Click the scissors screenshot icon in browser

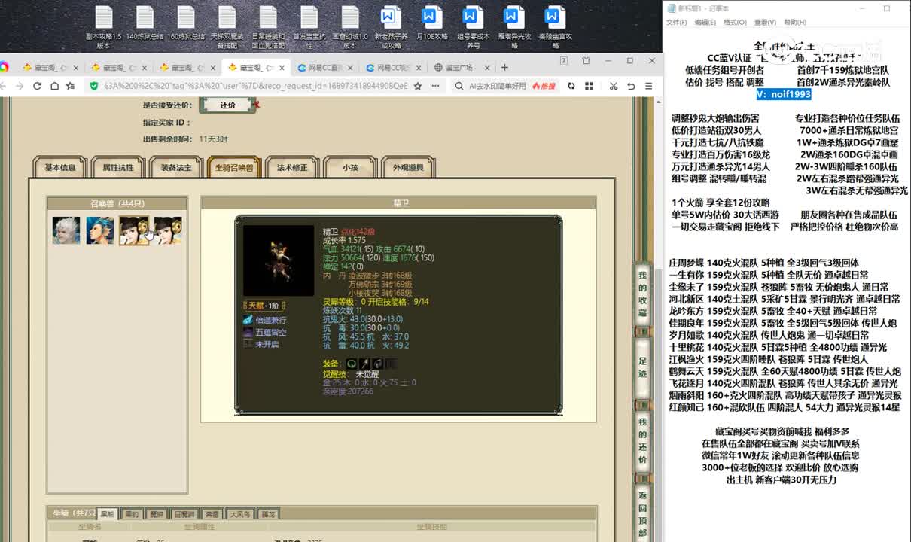point(614,86)
